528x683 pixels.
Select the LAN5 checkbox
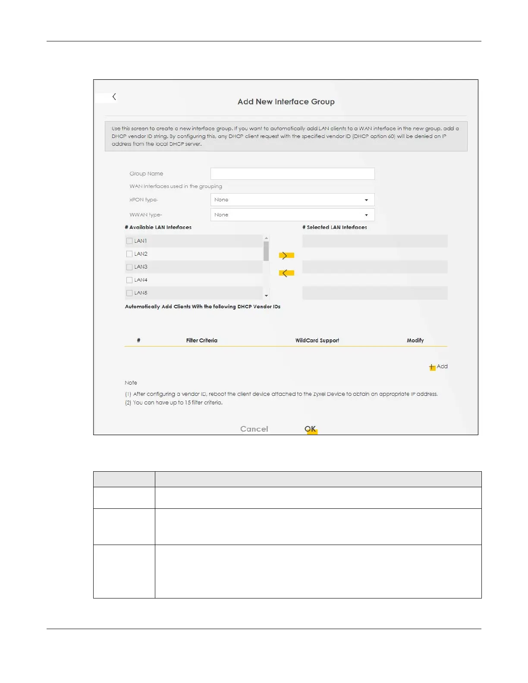(x=129, y=293)
